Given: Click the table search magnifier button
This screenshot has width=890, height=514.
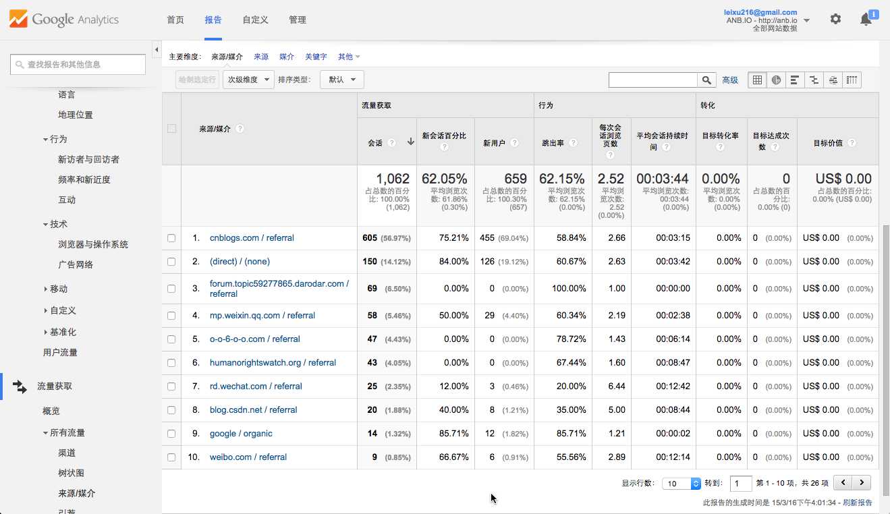Looking at the screenshot, I should (x=706, y=80).
